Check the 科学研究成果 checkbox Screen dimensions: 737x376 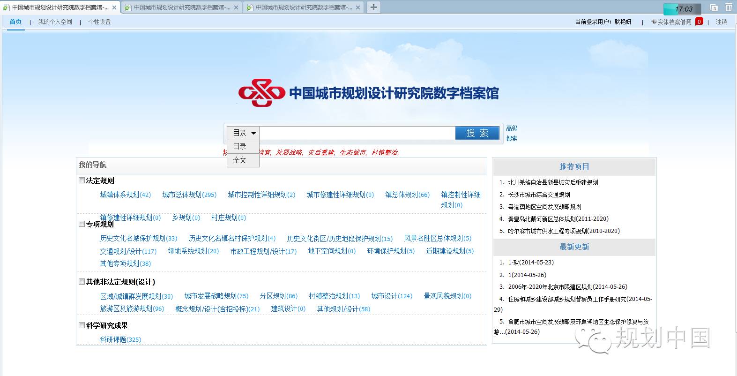pos(82,325)
